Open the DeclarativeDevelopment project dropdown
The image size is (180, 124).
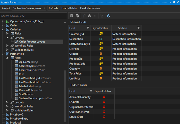coord(29,8)
